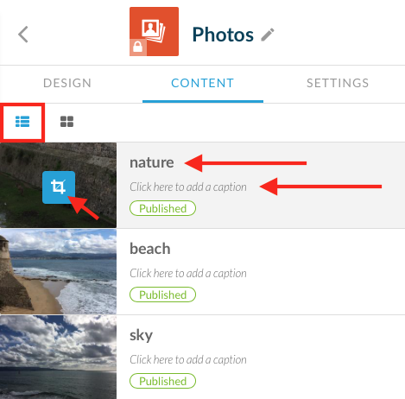Image resolution: width=405 pixels, height=399 pixels.
Task: Toggle Published status of nature photo
Action: click(163, 208)
